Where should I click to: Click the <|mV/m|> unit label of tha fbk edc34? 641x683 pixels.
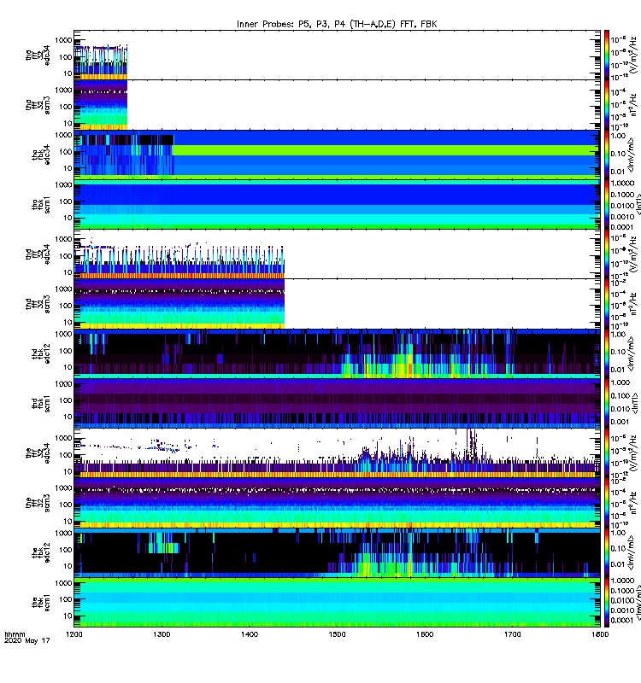coord(632,155)
